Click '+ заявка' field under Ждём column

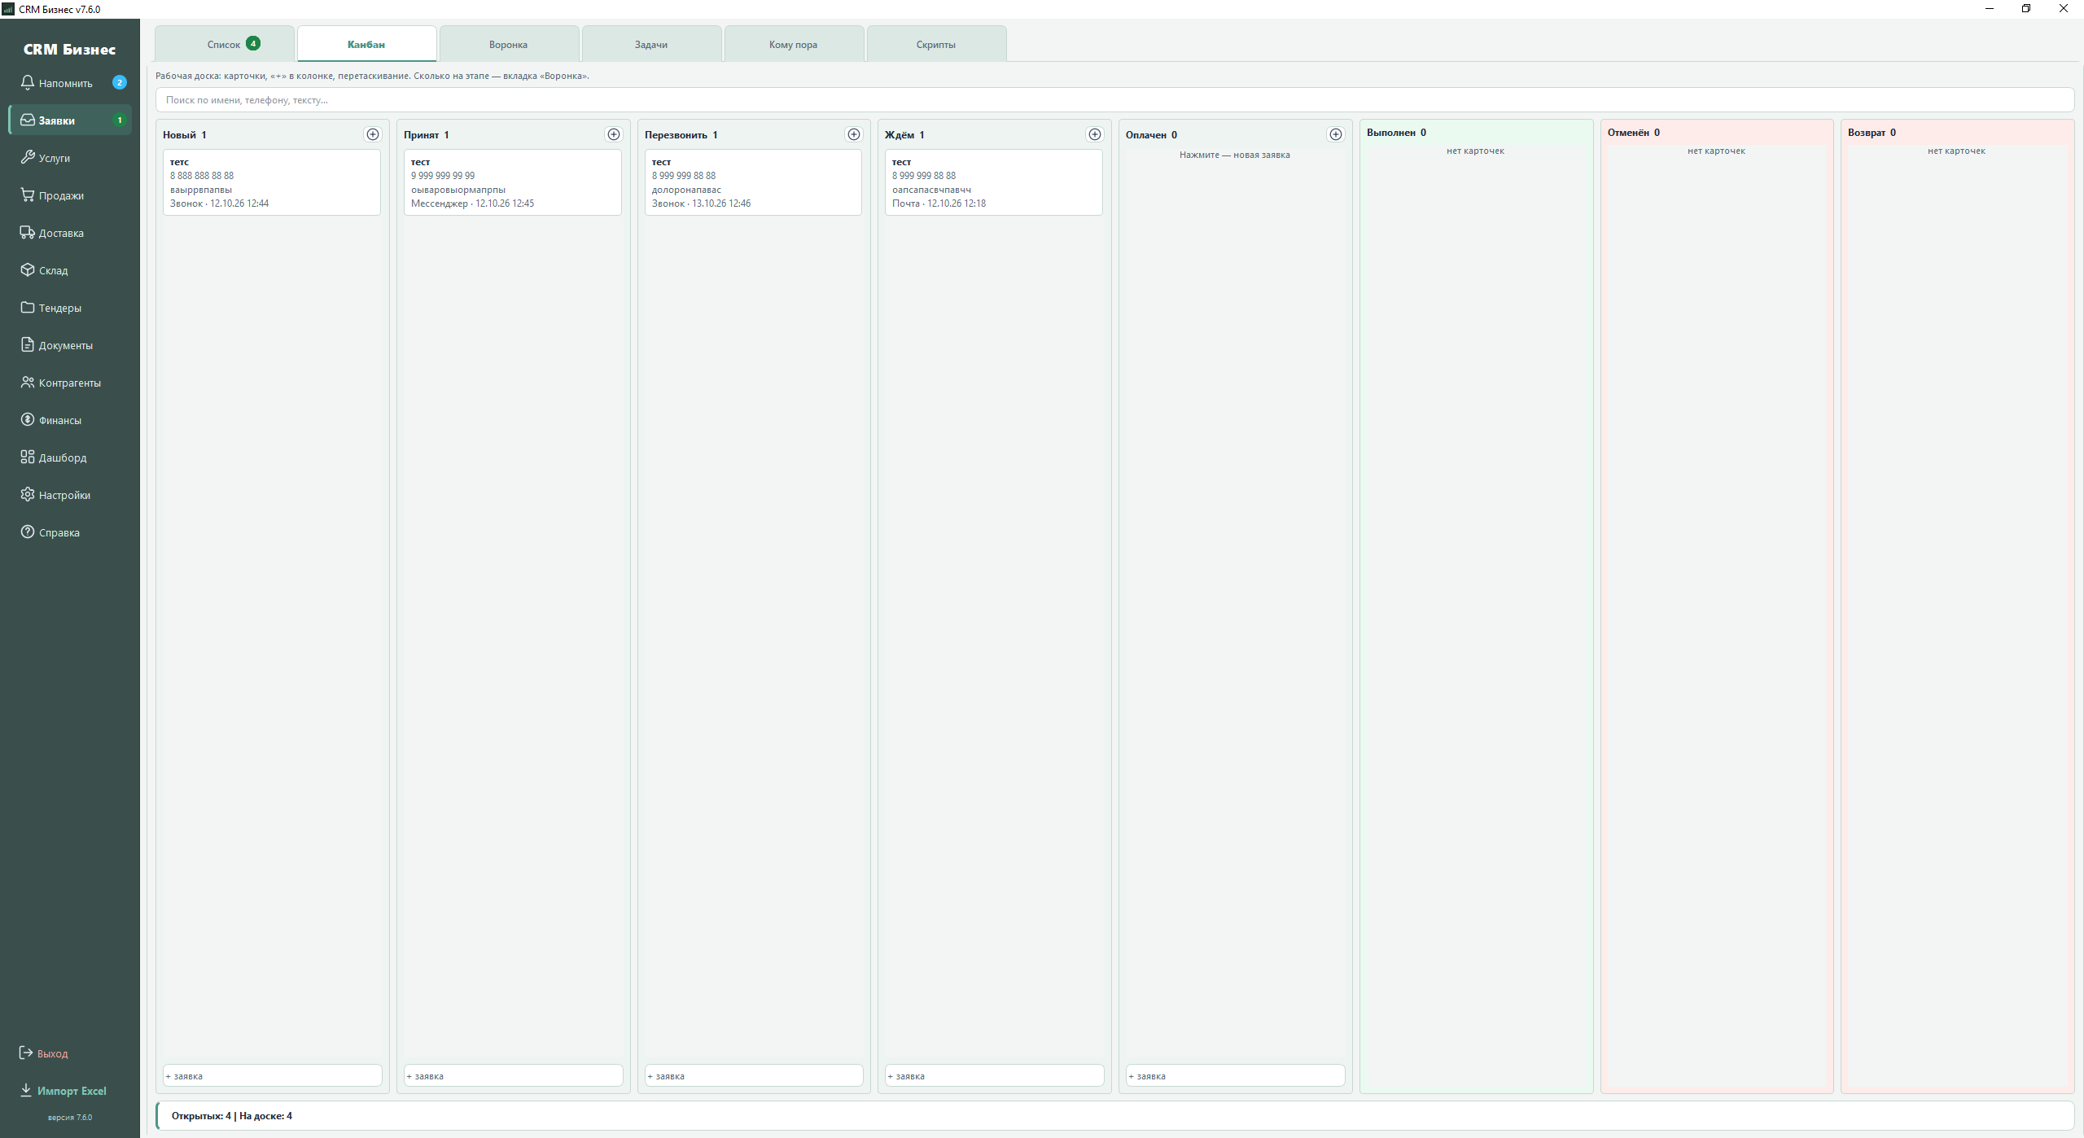coord(995,1075)
